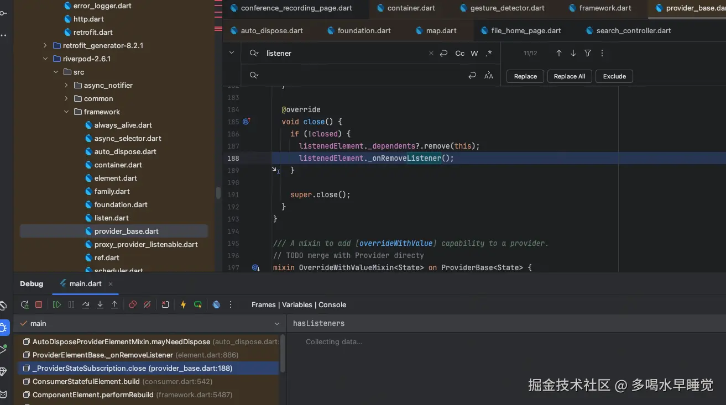Screen dimensions: 726x405
Task: Open the main thread dropdown in Frames
Action: coord(277,324)
